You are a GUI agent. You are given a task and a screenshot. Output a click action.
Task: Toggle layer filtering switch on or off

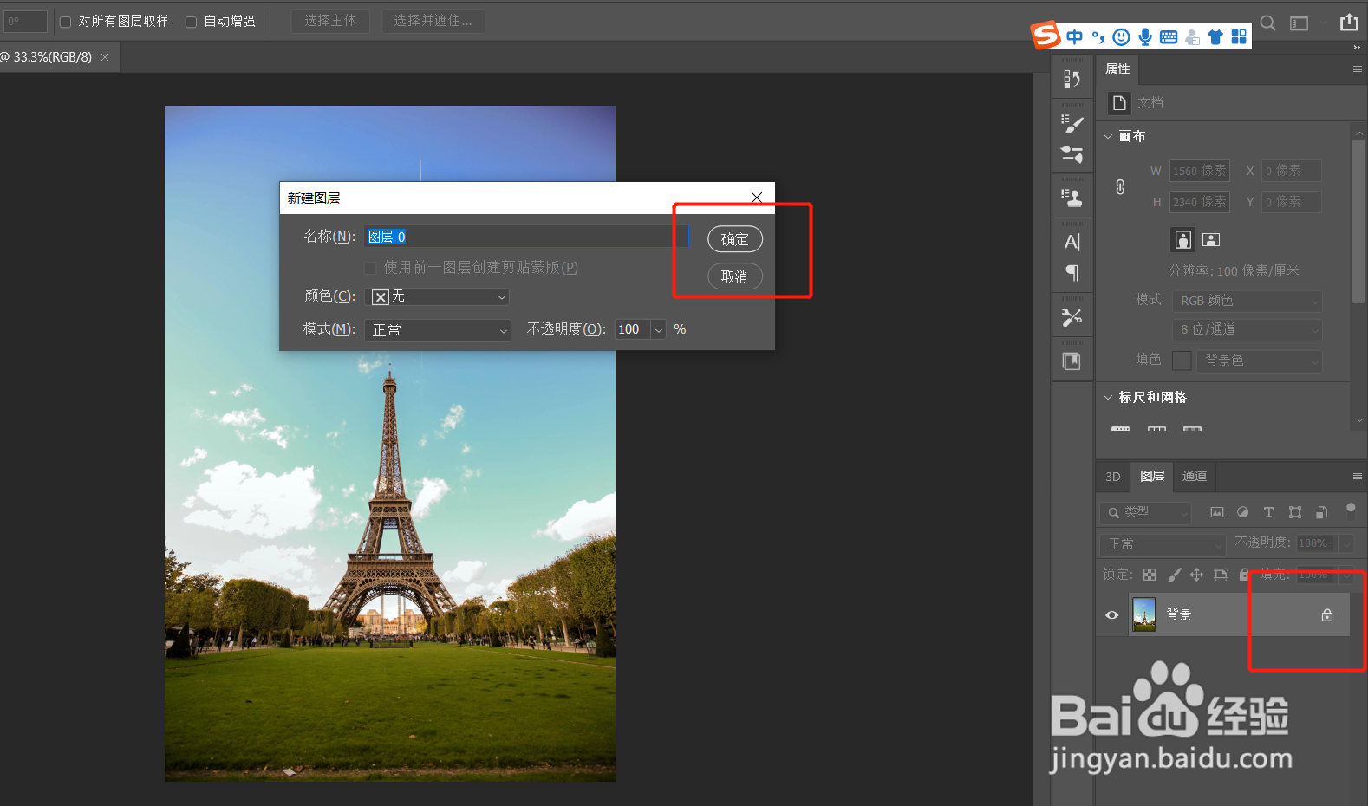(x=1351, y=510)
